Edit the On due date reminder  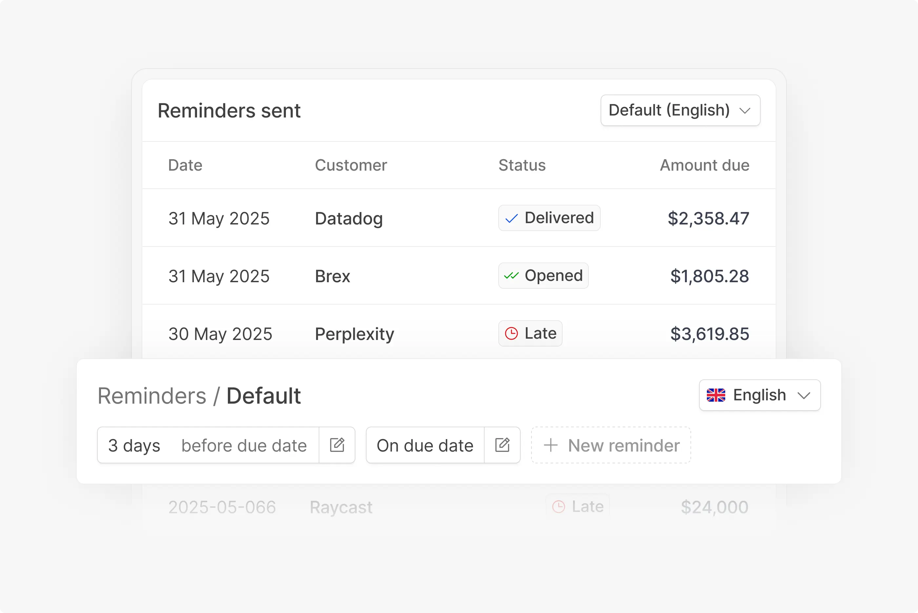click(502, 445)
